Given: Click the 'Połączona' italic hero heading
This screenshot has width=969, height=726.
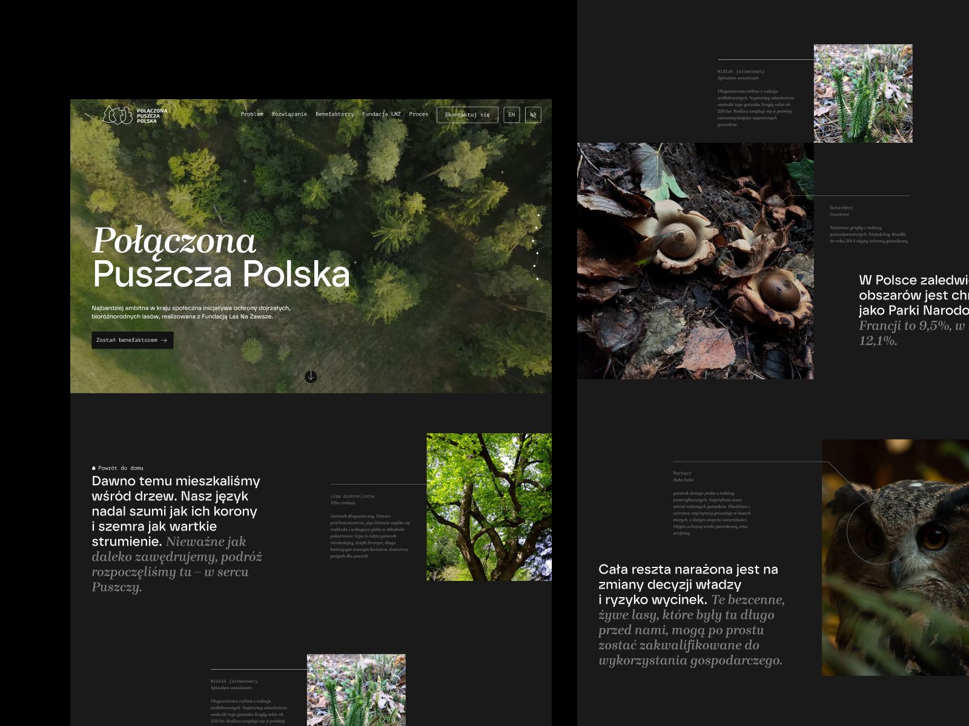Looking at the screenshot, I should click(174, 241).
